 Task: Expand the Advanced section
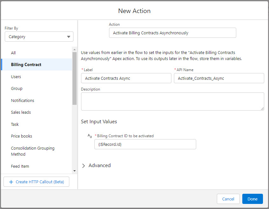point(84,165)
